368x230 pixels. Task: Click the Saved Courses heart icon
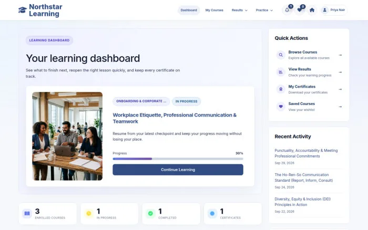281,107
